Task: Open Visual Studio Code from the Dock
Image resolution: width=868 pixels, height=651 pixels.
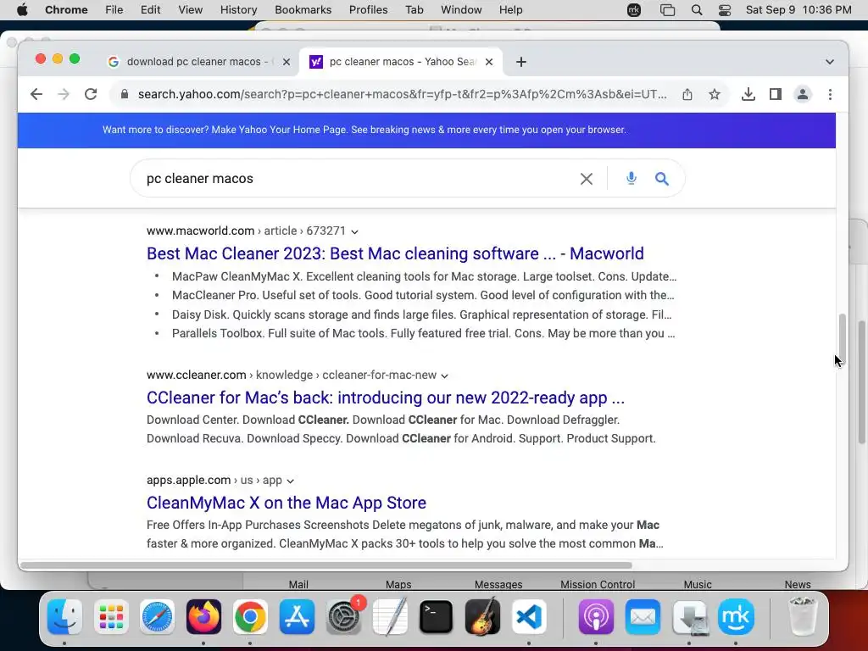Action: pyautogui.click(x=529, y=617)
